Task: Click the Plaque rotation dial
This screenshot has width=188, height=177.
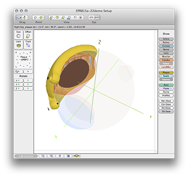Action: [23, 59]
